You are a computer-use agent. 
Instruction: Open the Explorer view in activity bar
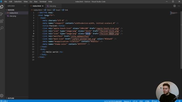(x=2, y=7)
